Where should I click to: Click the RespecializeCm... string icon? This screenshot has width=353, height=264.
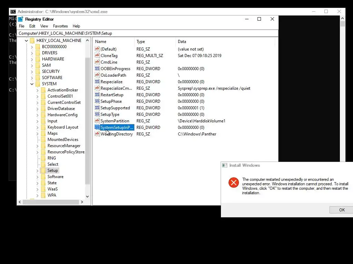tap(97, 88)
